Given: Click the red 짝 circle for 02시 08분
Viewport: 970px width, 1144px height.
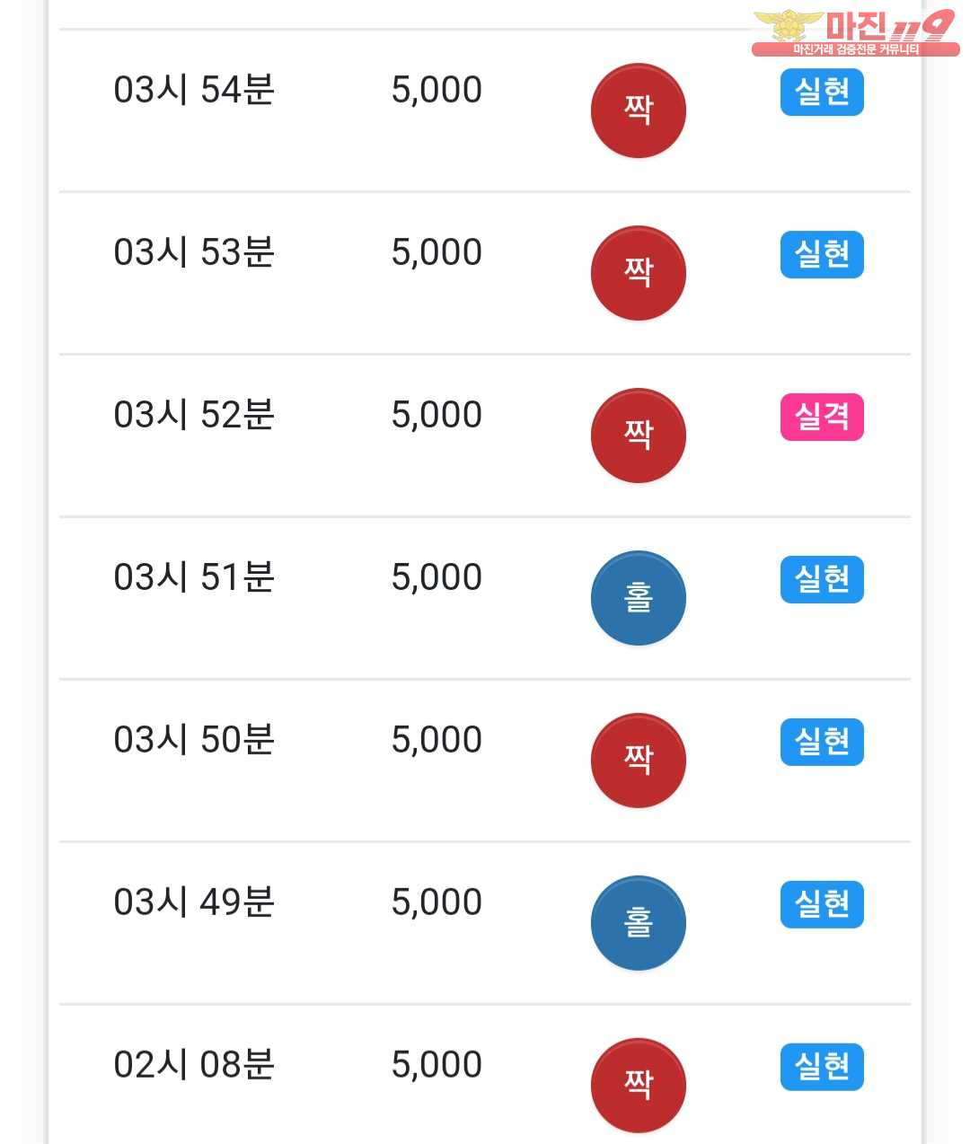Looking at the screenshot, I should click(x=638, y=1086).
